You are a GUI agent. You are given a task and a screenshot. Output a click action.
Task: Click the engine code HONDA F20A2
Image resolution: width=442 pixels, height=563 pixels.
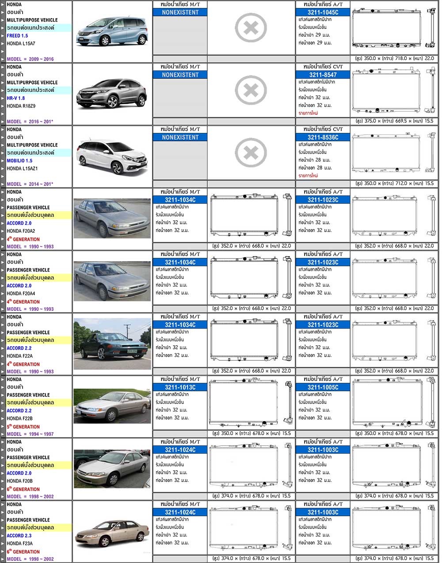coord(21,231)
